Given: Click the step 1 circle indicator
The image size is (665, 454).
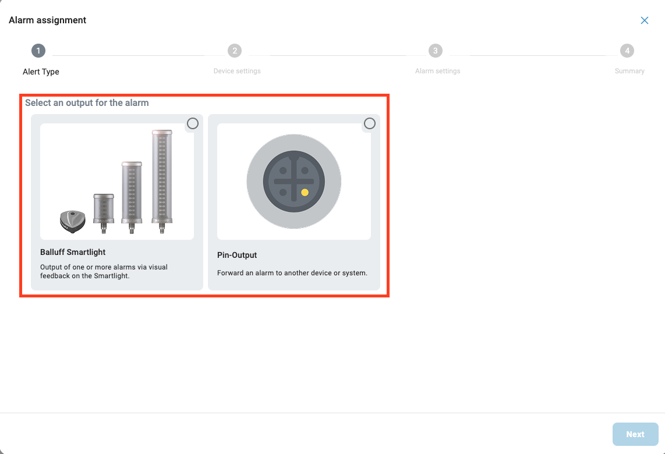Looking at the screenshot, I should [38, 51].
